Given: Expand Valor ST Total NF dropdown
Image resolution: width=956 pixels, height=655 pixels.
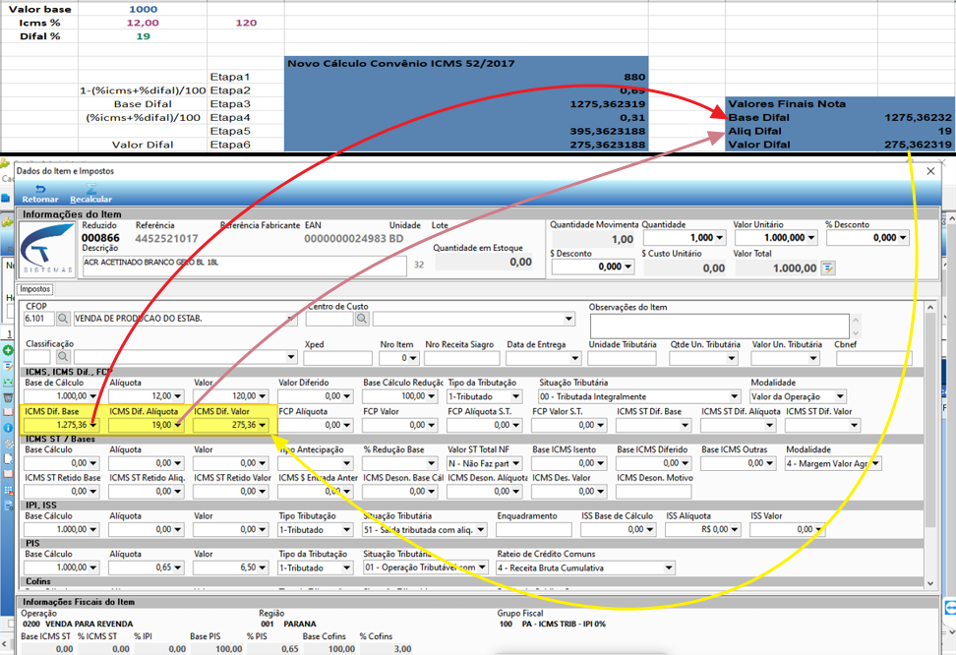Looking at the screenshot, I should coord(515,463).
